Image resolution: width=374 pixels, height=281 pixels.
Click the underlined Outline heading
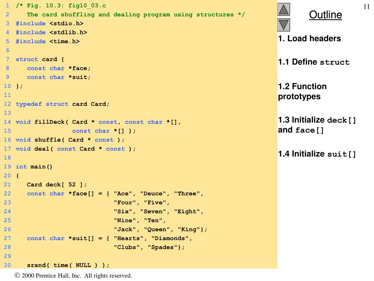pos(325,15)
